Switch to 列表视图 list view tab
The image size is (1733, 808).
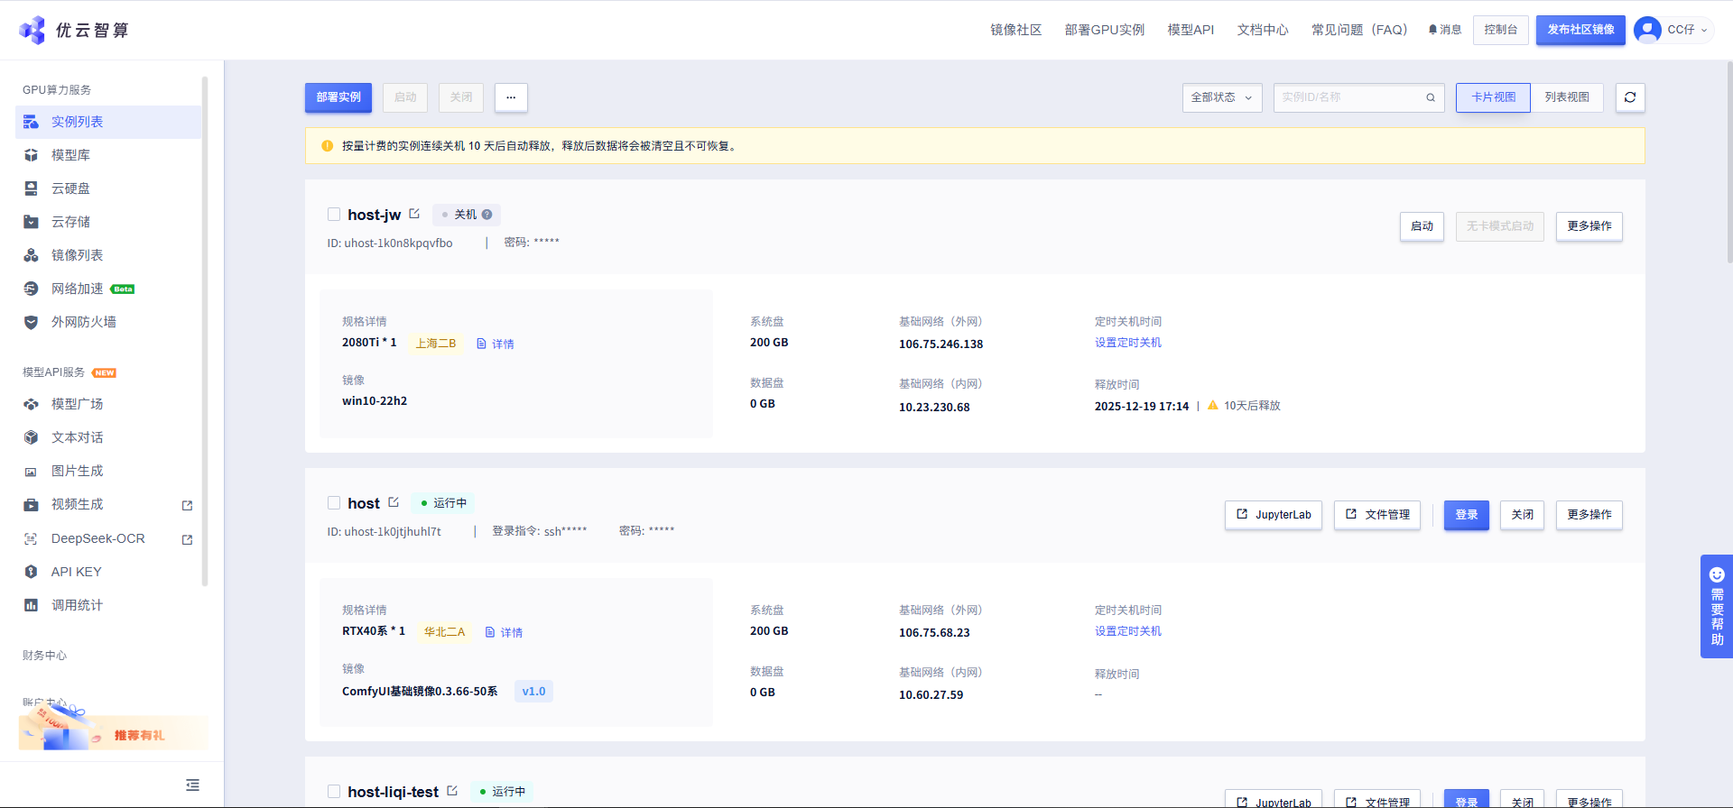pos(1567,97)
